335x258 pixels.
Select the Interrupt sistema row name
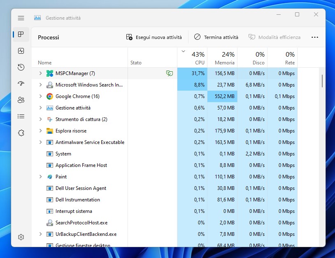pos(74,211)
